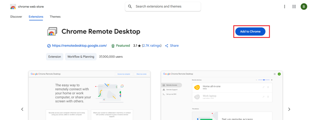The width and height of the screenshot is (309, 120).
Task: Show the previous screenshot with left arrow
Action: coord(22,109)
